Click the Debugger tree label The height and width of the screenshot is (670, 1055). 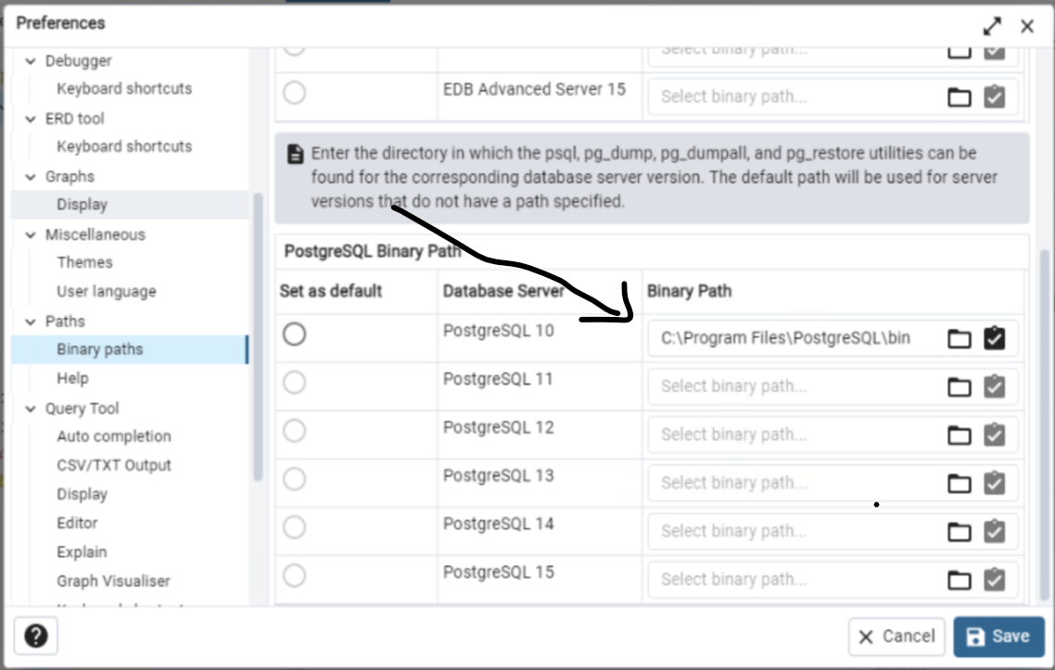[78, 61]
